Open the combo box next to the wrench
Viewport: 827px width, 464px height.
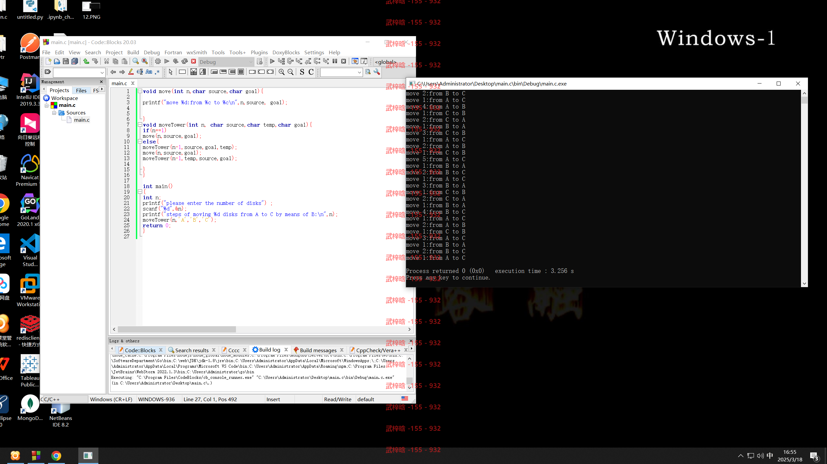coord(359,72)
